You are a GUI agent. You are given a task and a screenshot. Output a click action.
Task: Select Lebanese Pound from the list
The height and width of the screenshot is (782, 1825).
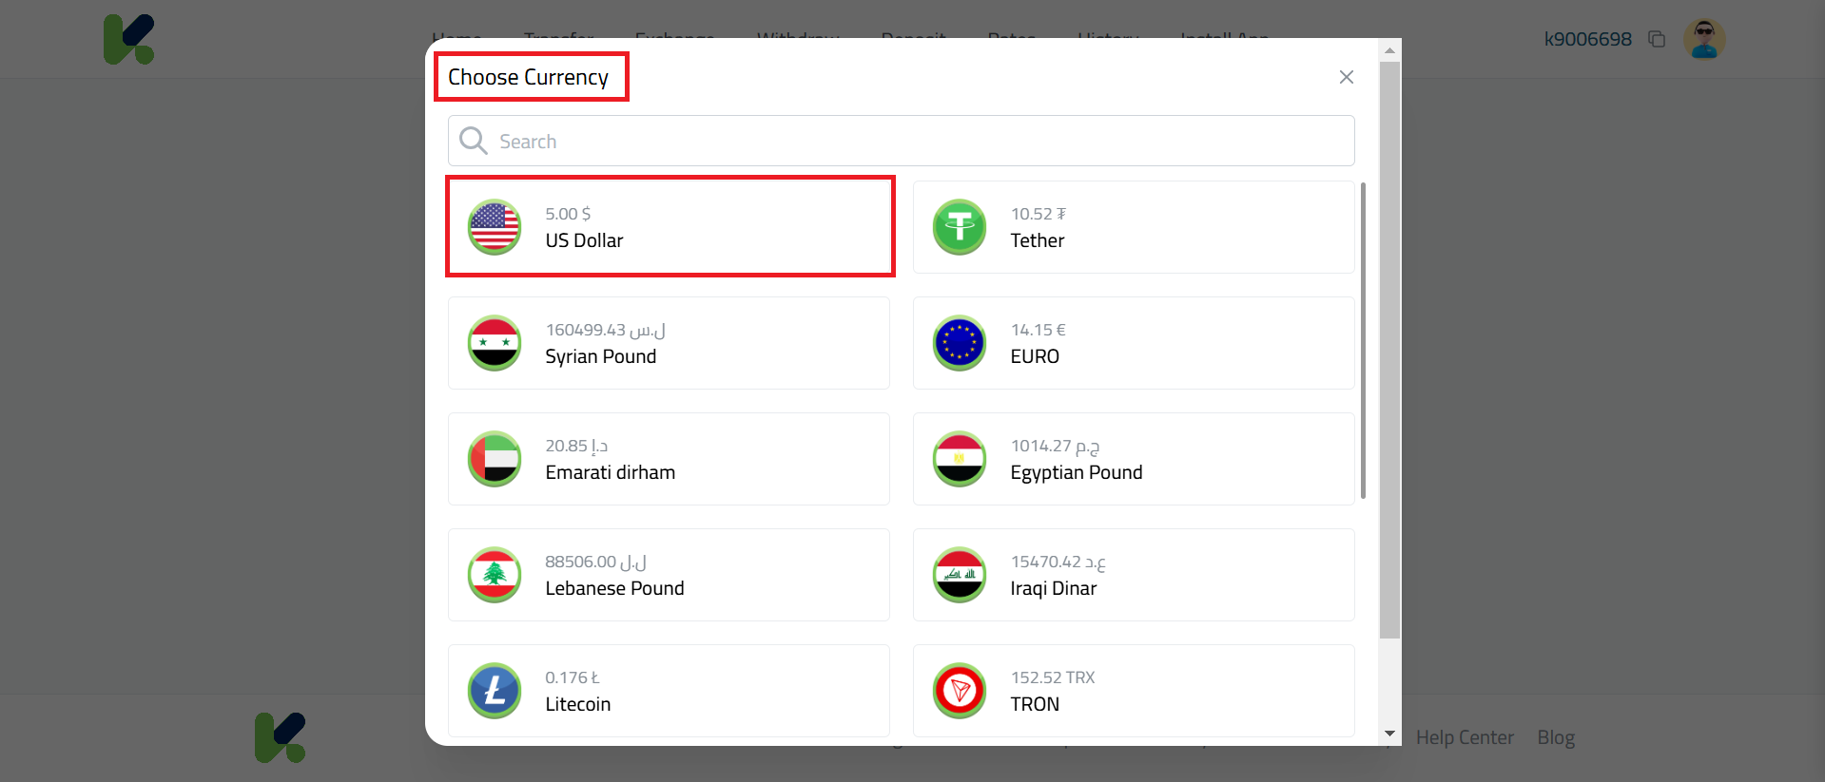[x=669, y=575]
